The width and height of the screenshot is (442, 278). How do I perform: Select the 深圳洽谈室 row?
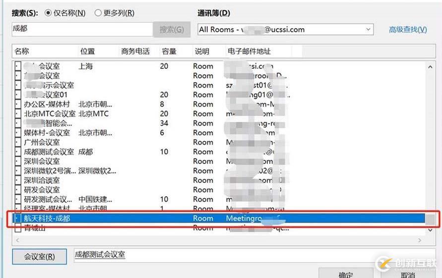220,180
